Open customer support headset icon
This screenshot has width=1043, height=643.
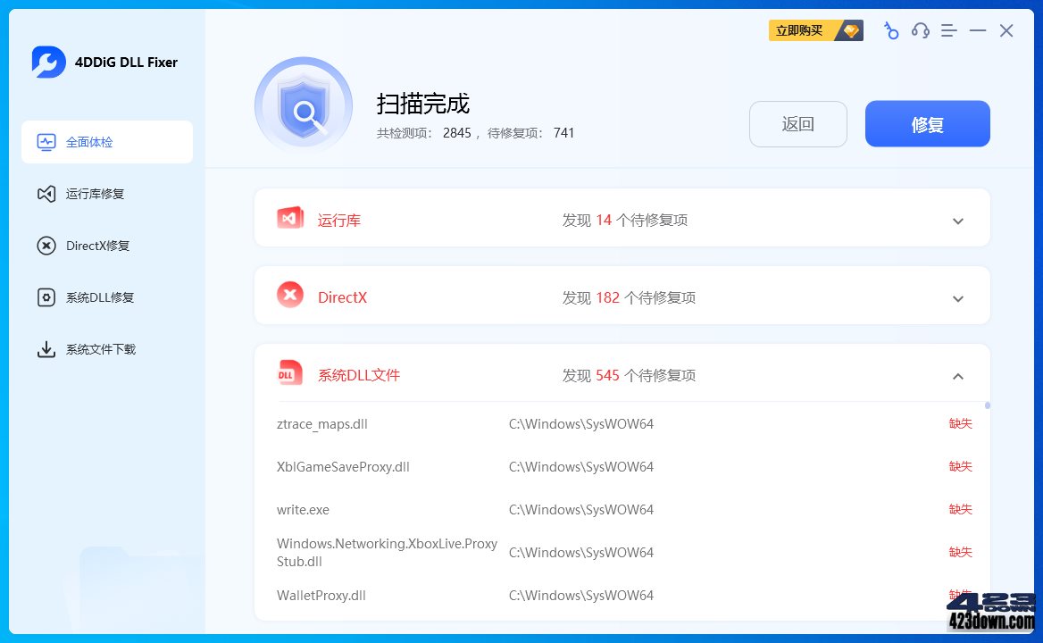coord(921,30)
